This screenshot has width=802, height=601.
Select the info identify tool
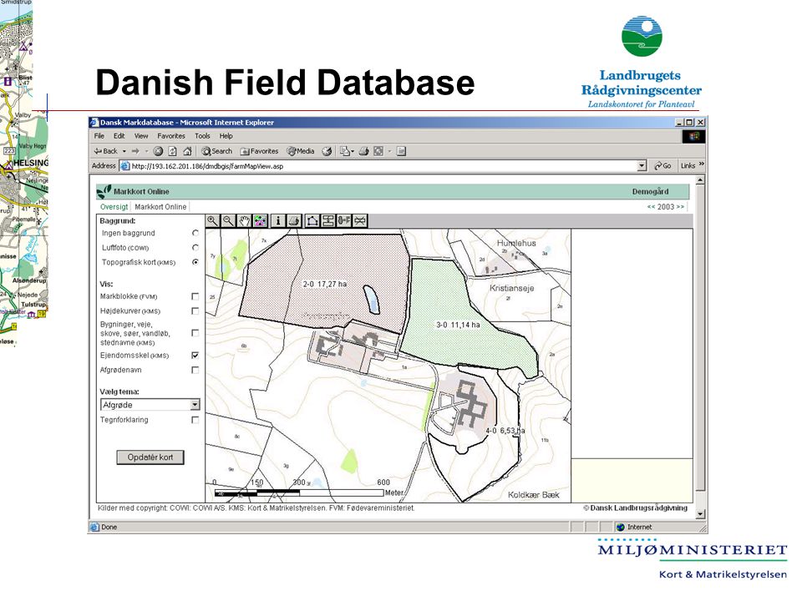pos(277,220)
